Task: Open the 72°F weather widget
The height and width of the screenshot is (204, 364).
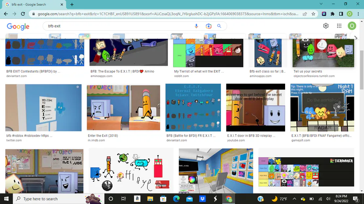Action: (x=279, y=199)
